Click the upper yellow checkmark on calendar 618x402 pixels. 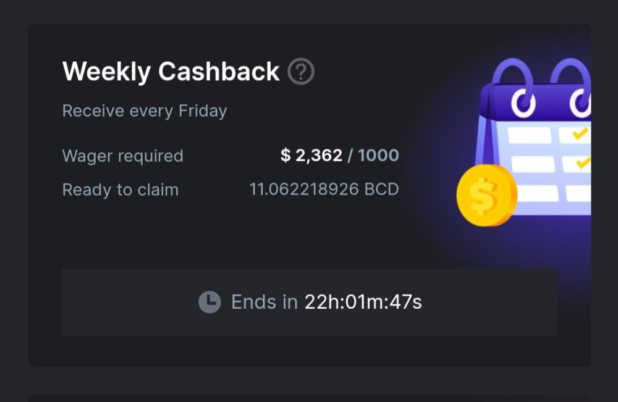coord(580,133)
